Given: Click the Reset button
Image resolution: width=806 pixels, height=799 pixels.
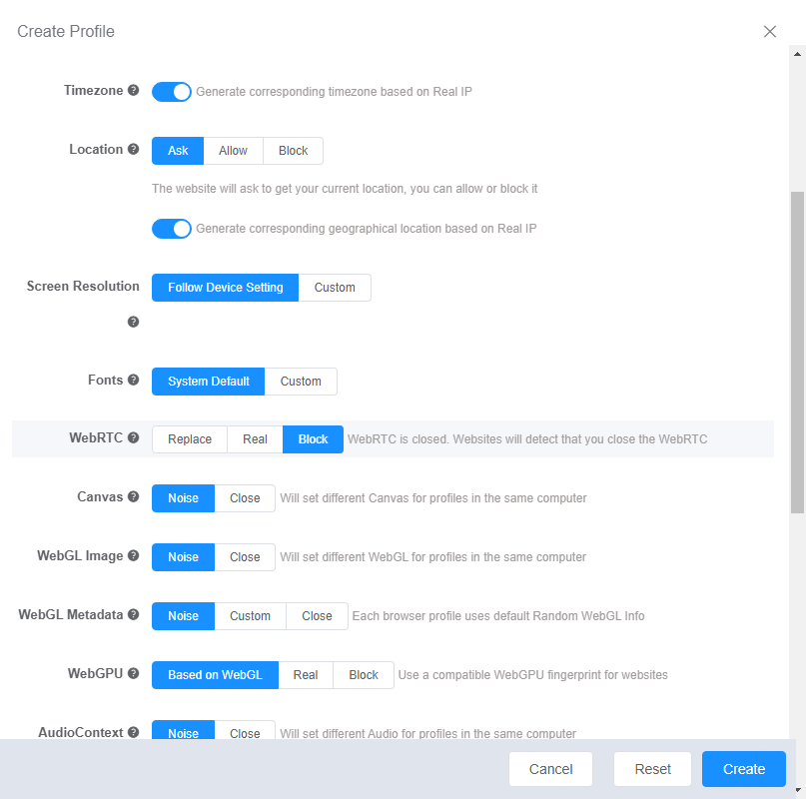Looking at the screenshot, I should [x=653, y=769].
